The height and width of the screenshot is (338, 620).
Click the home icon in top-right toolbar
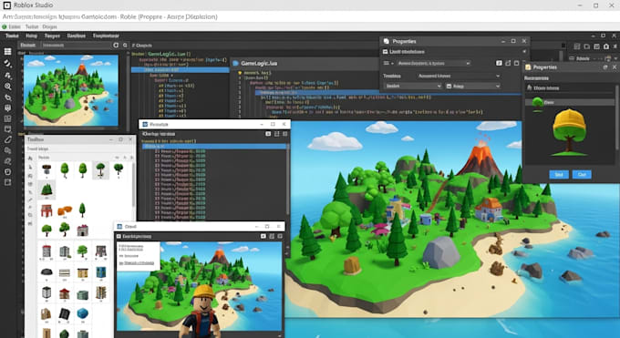(x=606, y=46)
